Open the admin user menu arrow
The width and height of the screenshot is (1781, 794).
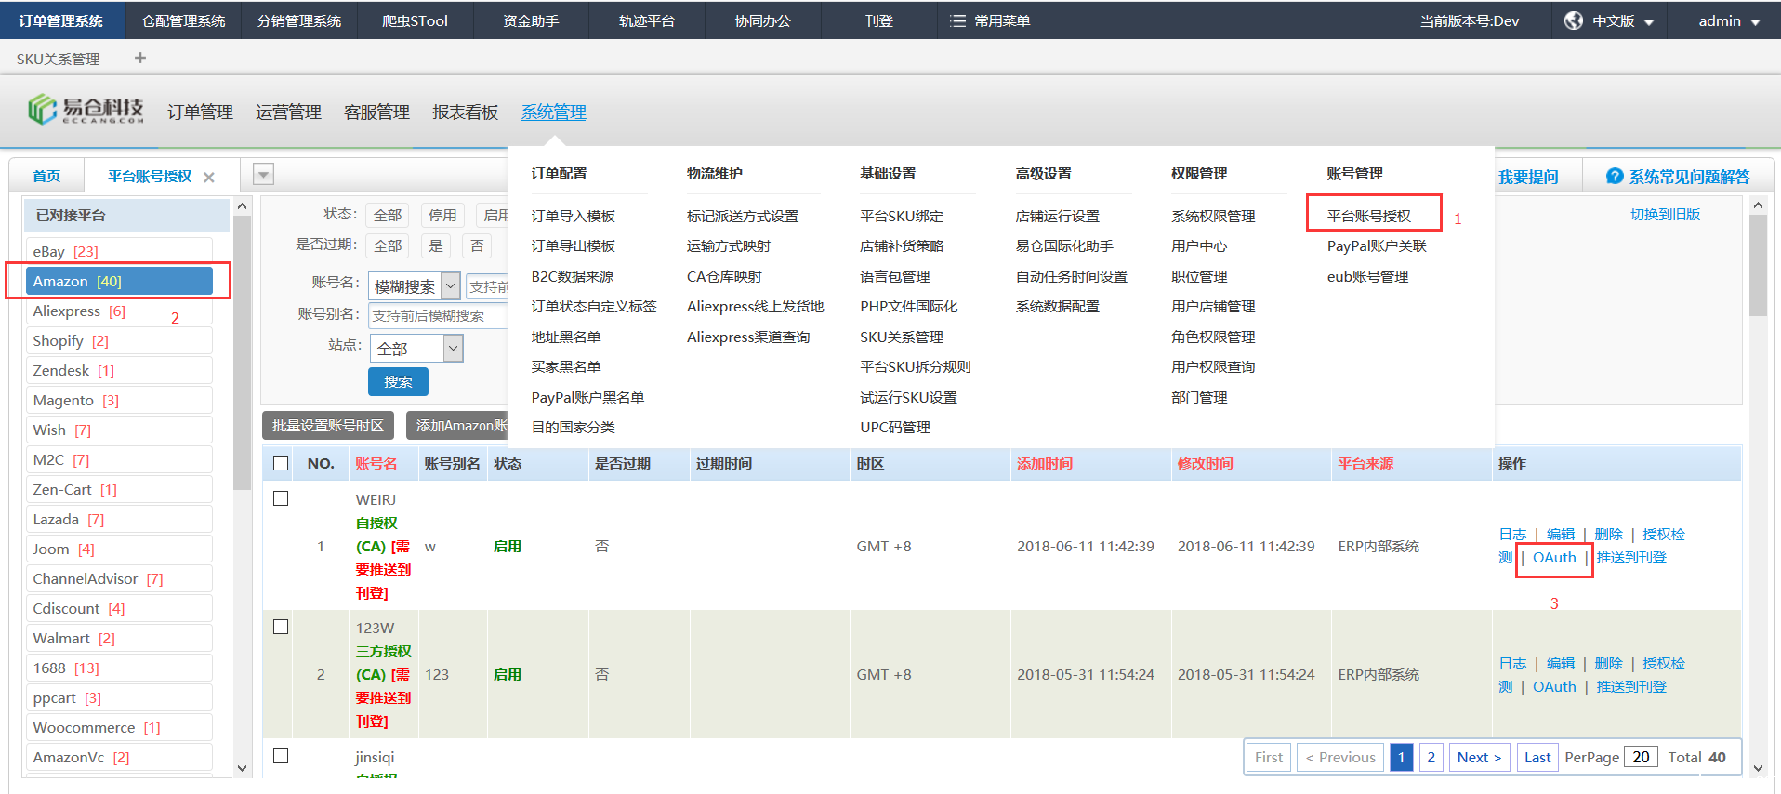(x=1755, y=21)
